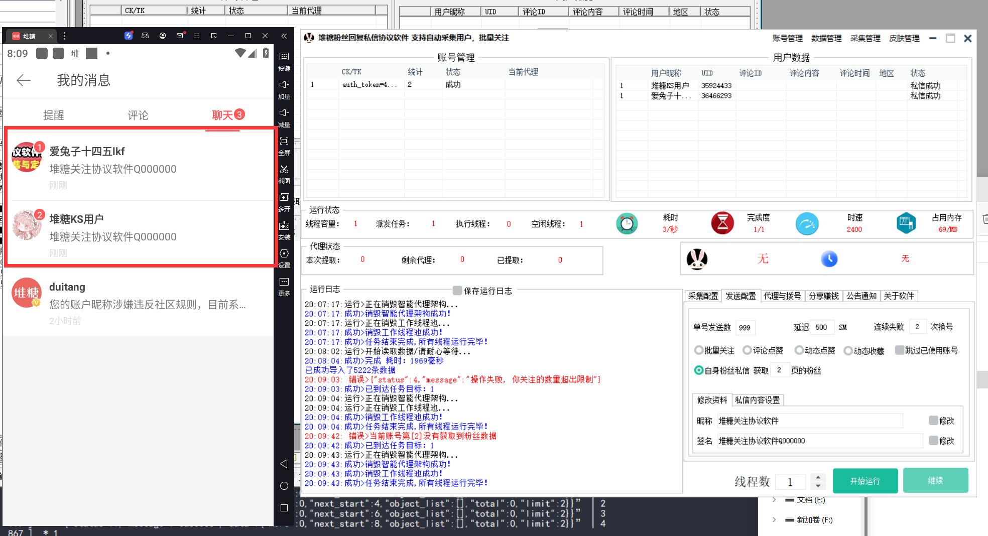Open the emulator multi-instance (多开) icon
This screenshot has height=536, width=988.
coord(284,198)
